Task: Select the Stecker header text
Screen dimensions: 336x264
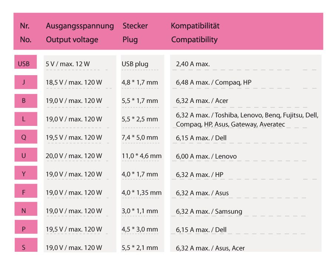Action: click(x=135, y=26)
